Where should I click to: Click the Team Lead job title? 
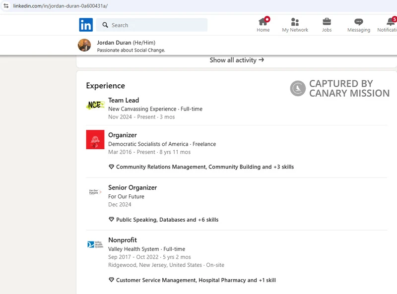coord(124,100)
